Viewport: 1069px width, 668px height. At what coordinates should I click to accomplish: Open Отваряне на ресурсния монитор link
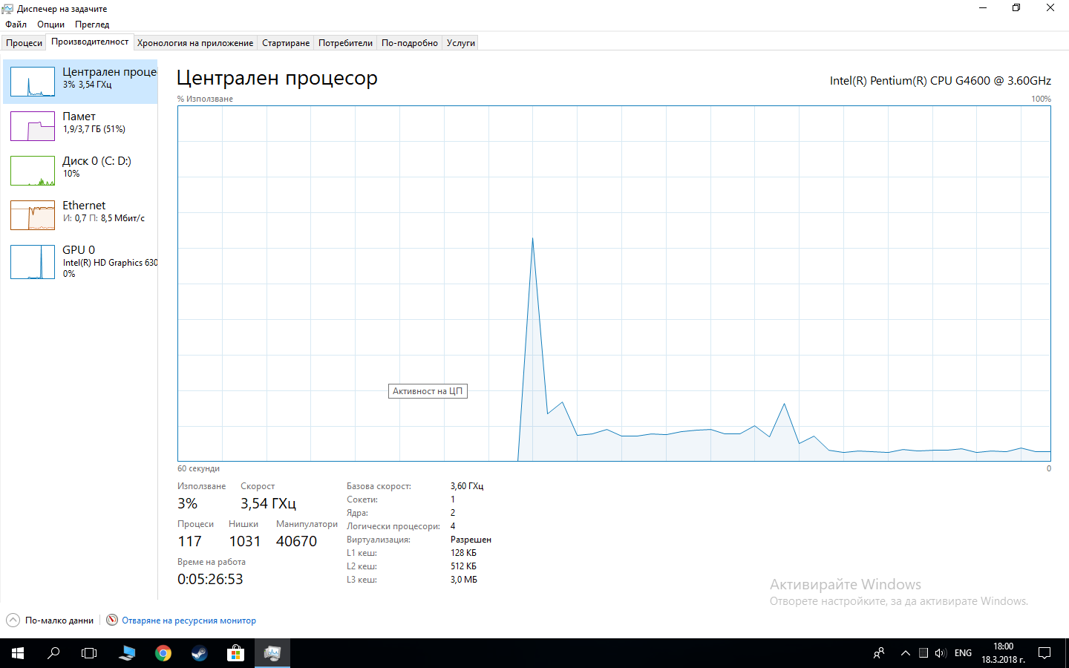pyautogui.click(x=189, y=620)
